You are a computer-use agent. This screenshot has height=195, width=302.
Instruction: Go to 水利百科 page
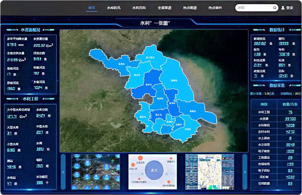pyautogui.click(x=139, y=8)
